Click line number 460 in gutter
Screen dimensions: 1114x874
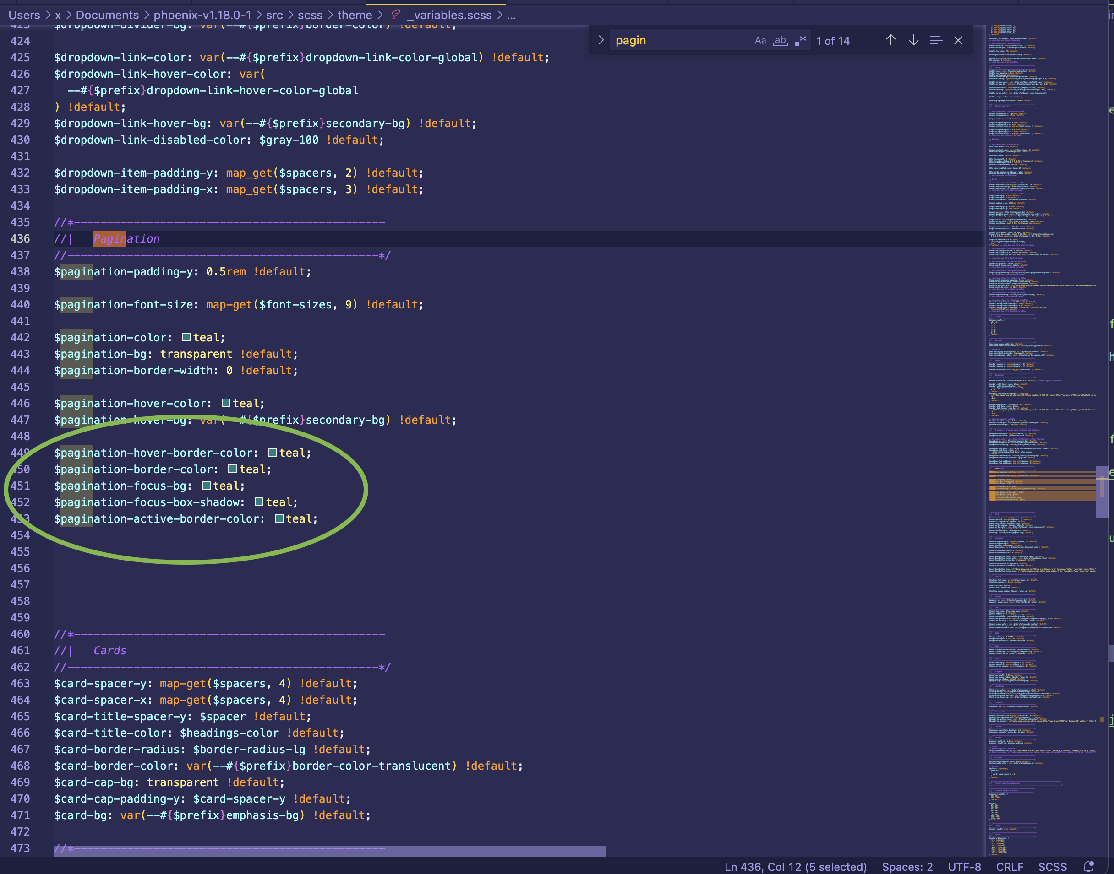tap(20, 634)
